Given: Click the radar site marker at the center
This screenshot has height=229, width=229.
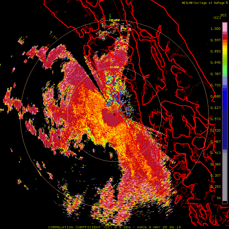Looking at the screenshot, I should (114, 115).
